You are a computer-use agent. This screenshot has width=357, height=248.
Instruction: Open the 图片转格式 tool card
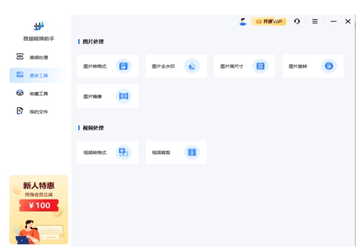point(108,66)
